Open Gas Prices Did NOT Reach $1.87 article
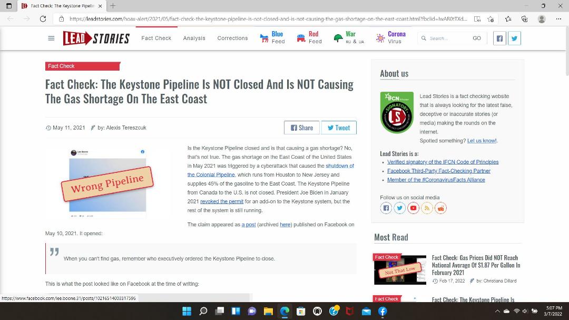The width and height of the screenshot is (569, 320). coord(476,265)
